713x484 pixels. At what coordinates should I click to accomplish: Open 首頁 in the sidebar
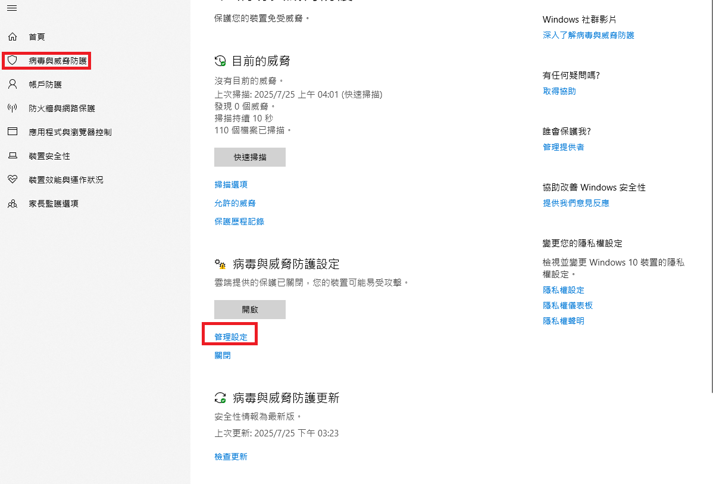point(37,37)
